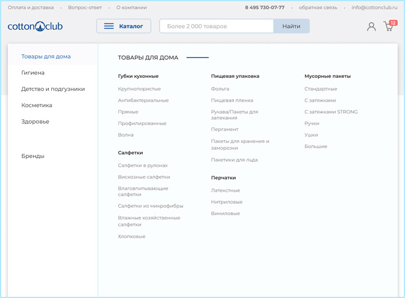Choose Крупнопористые subcategory
This screenshot has width=405, height=298.
[x=139, y=89]
